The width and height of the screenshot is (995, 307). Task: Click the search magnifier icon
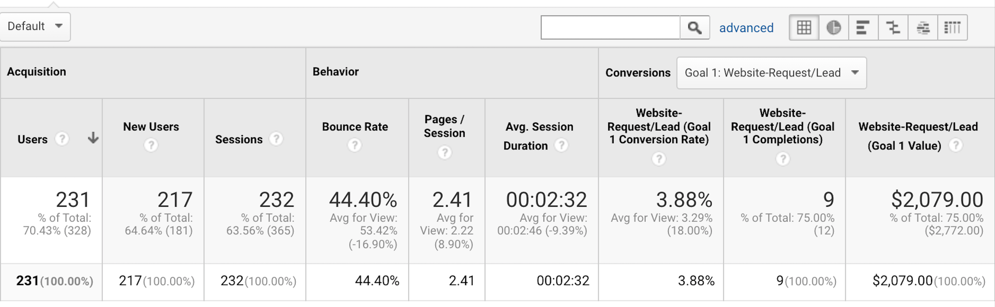click(x=695, y=27)
